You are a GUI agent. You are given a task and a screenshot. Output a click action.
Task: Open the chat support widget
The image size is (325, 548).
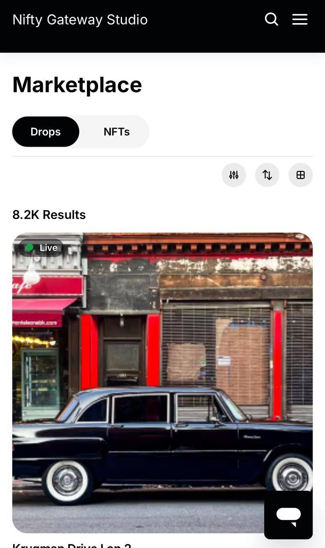tap(288, 515)
